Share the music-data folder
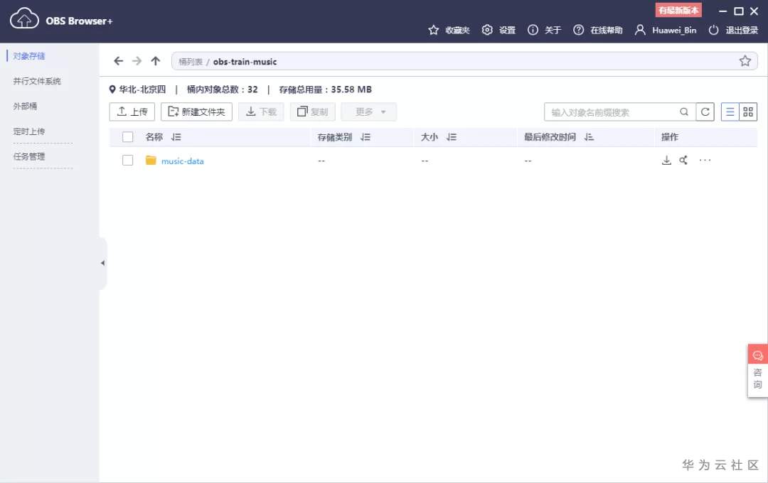Viewport: 768px width, 483px height. pyautogui.click(x=683, y=160)
